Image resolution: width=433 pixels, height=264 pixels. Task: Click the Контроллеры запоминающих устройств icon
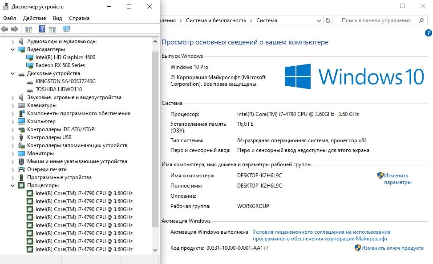click(x=21, y=145)
